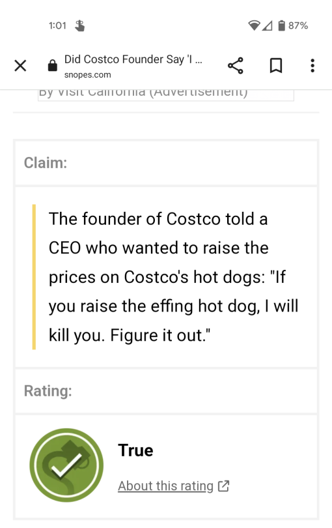Screen dimensions: 332x528
Task: Bookmark this page with bookmark icon
Action: click(x=276, y=66)
